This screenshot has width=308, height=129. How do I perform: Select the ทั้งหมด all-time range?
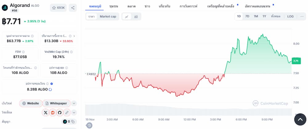(276, 16)
